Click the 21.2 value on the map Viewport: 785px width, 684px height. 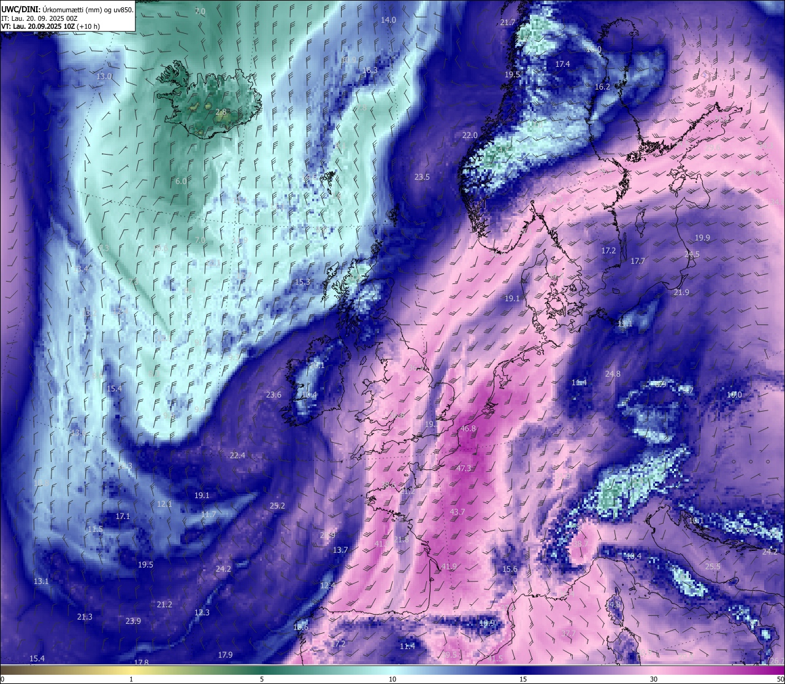[x=164, y=604]
